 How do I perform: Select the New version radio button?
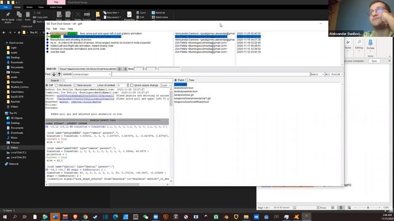click(75, 85)
